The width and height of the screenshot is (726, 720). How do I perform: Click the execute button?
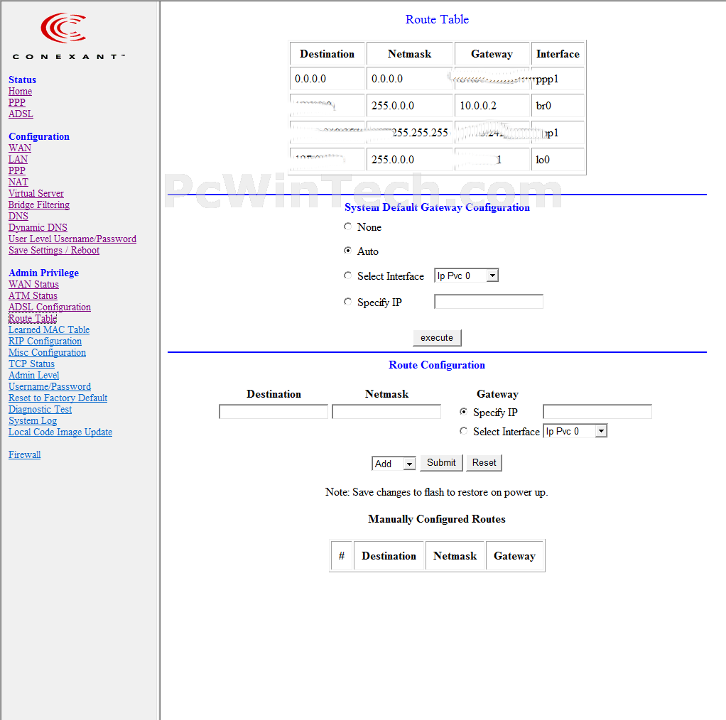(437, 338)
